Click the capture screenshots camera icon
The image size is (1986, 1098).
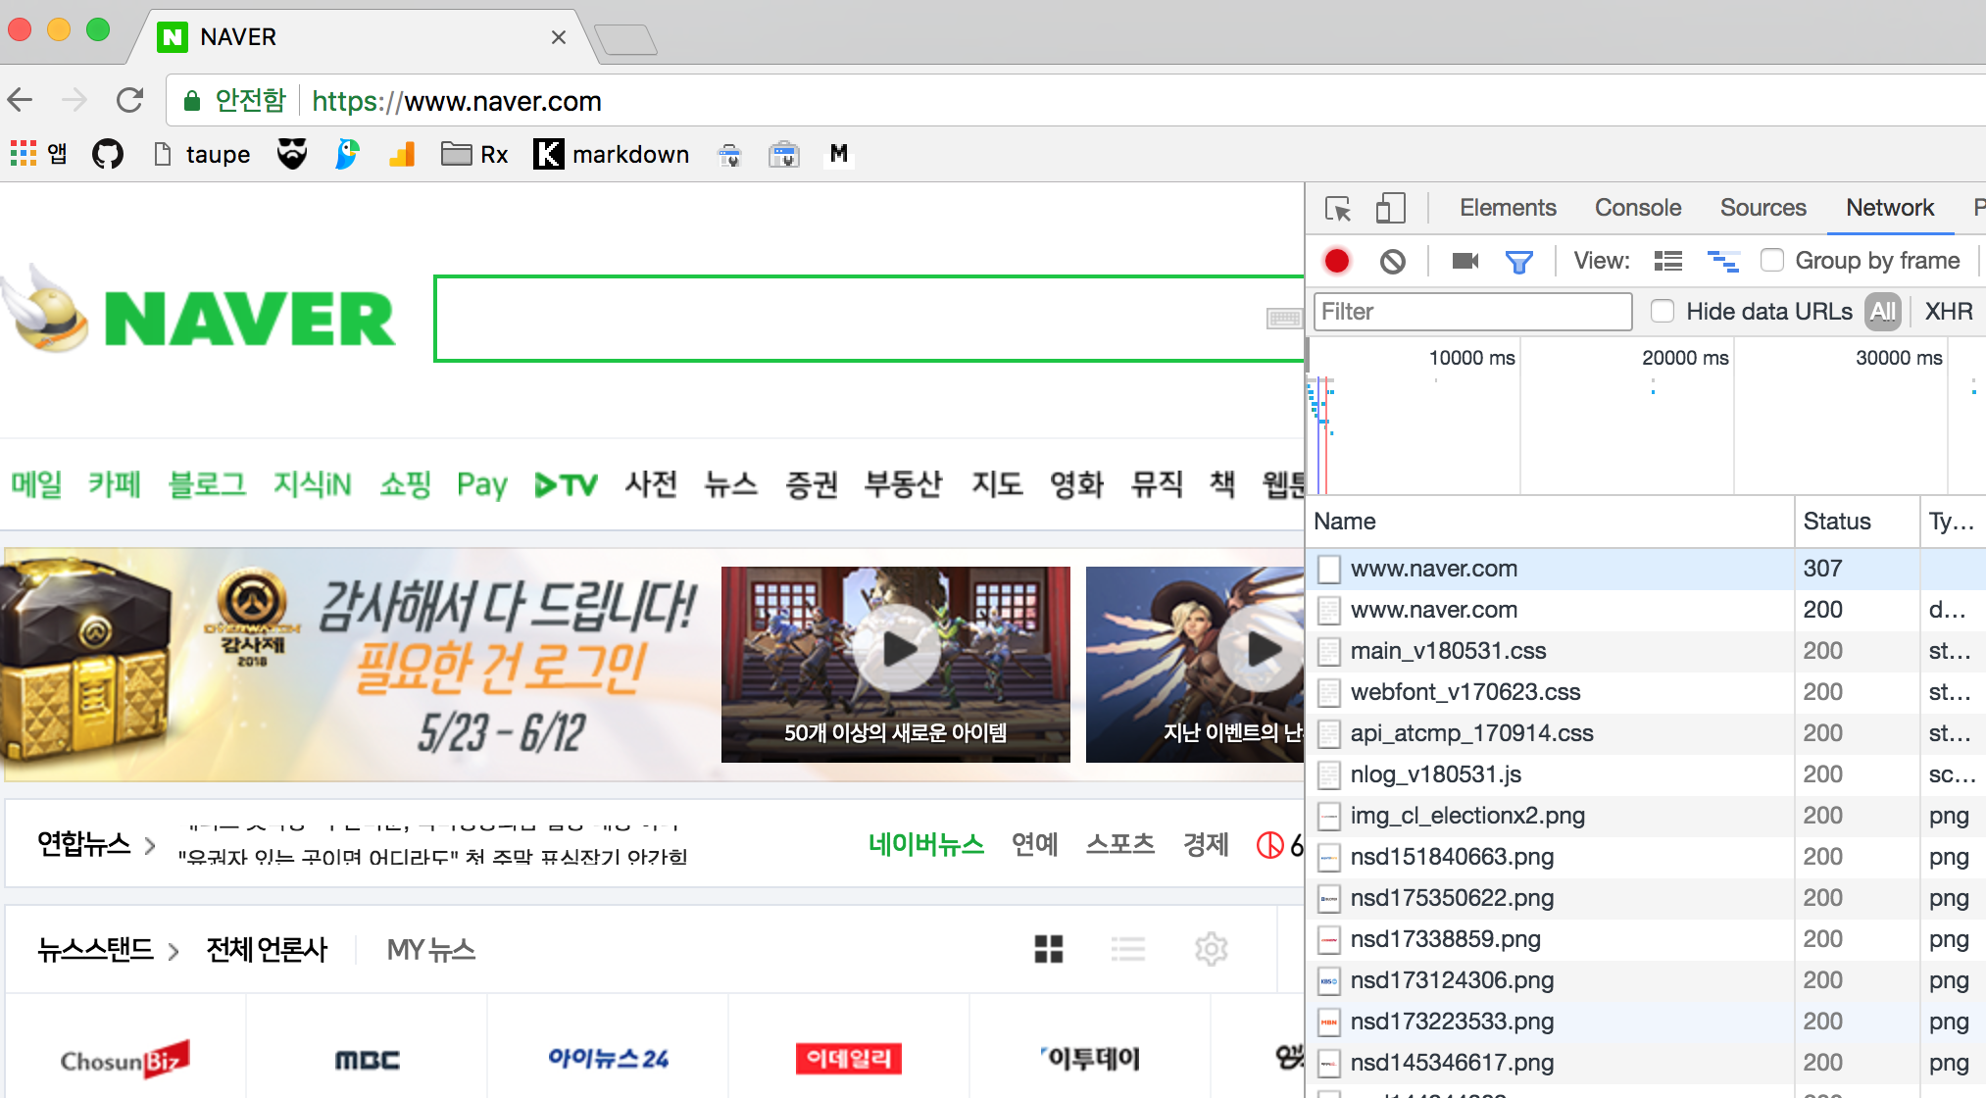click(x=1465, y=261)
